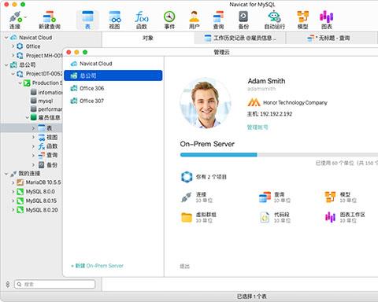Collapse the Navicat Cloud tree node
Image resolution: width=378 pixels, height=302 pixels.
[6, 38]
